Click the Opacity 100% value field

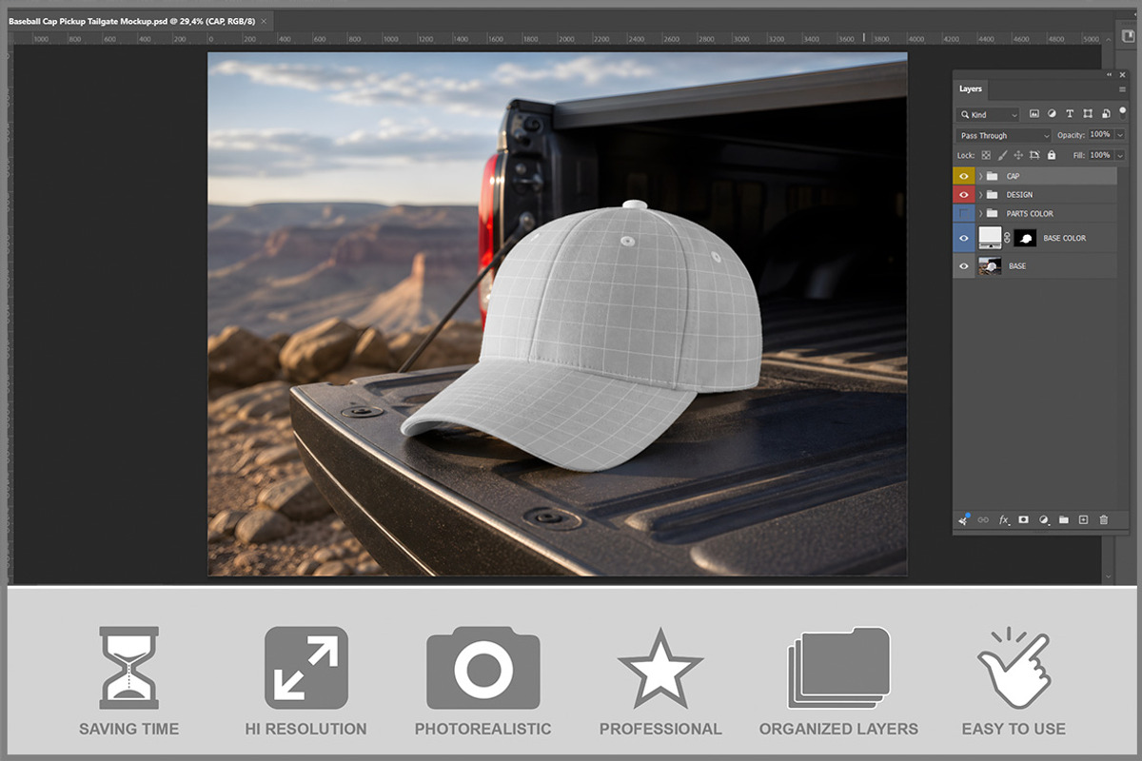coord(1101,135)
